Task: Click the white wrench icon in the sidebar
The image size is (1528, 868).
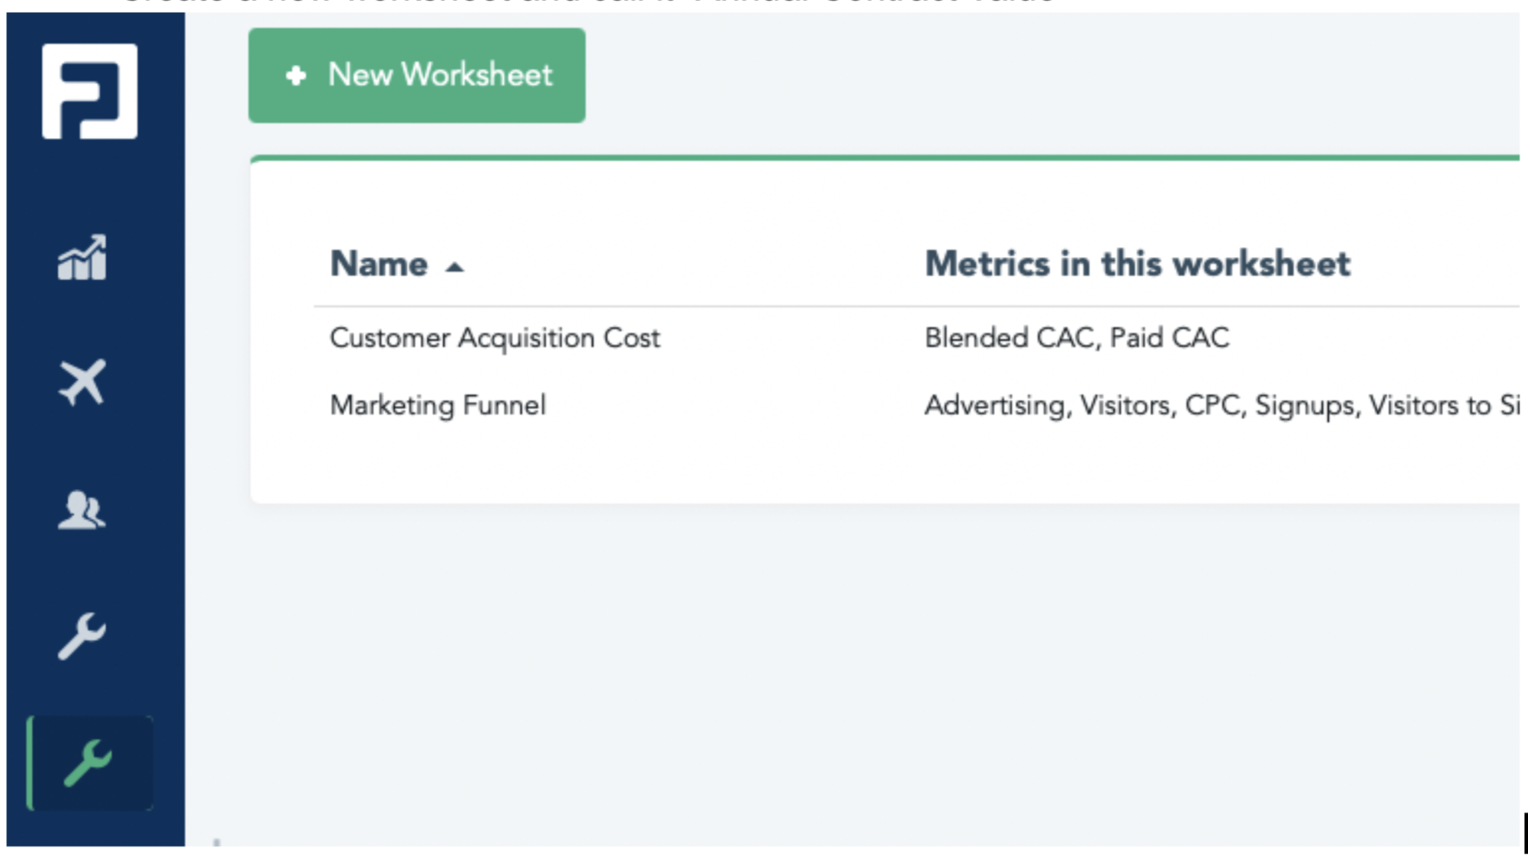Action: (x=82, y=635)
